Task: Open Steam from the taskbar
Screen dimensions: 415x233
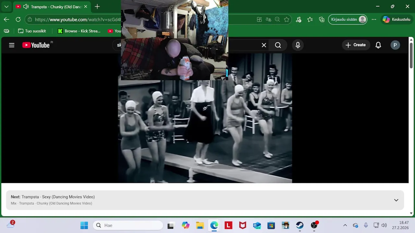Action: (300, 225)
